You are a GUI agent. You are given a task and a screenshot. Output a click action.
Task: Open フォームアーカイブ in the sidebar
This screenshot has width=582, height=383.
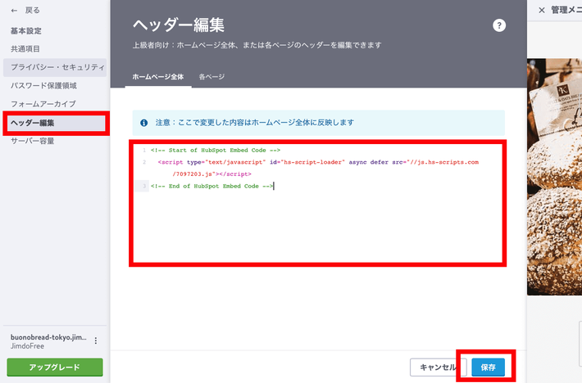point(43,104)
